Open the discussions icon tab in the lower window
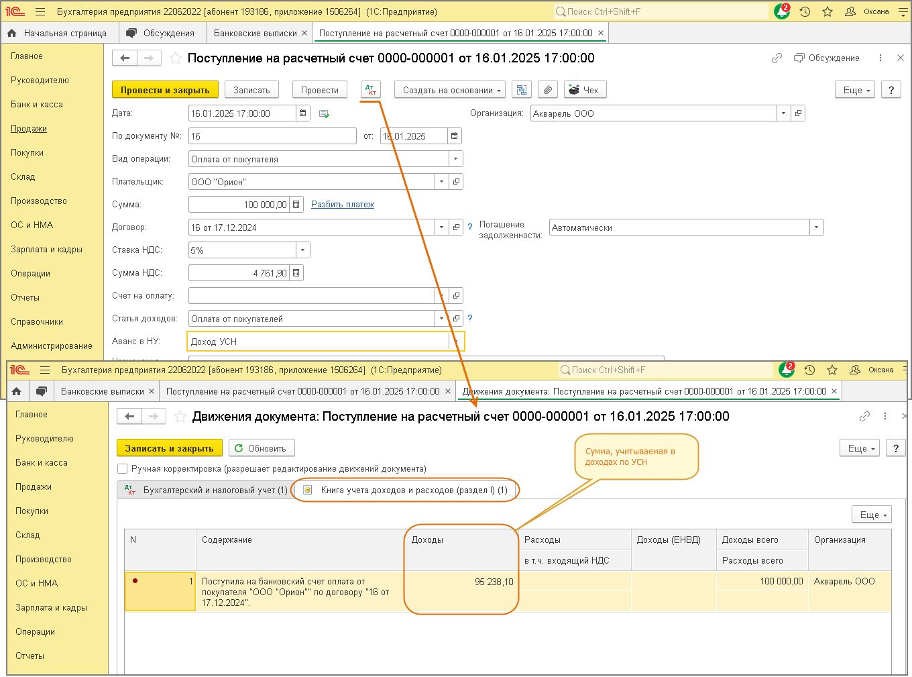 [x=42, y=391]
